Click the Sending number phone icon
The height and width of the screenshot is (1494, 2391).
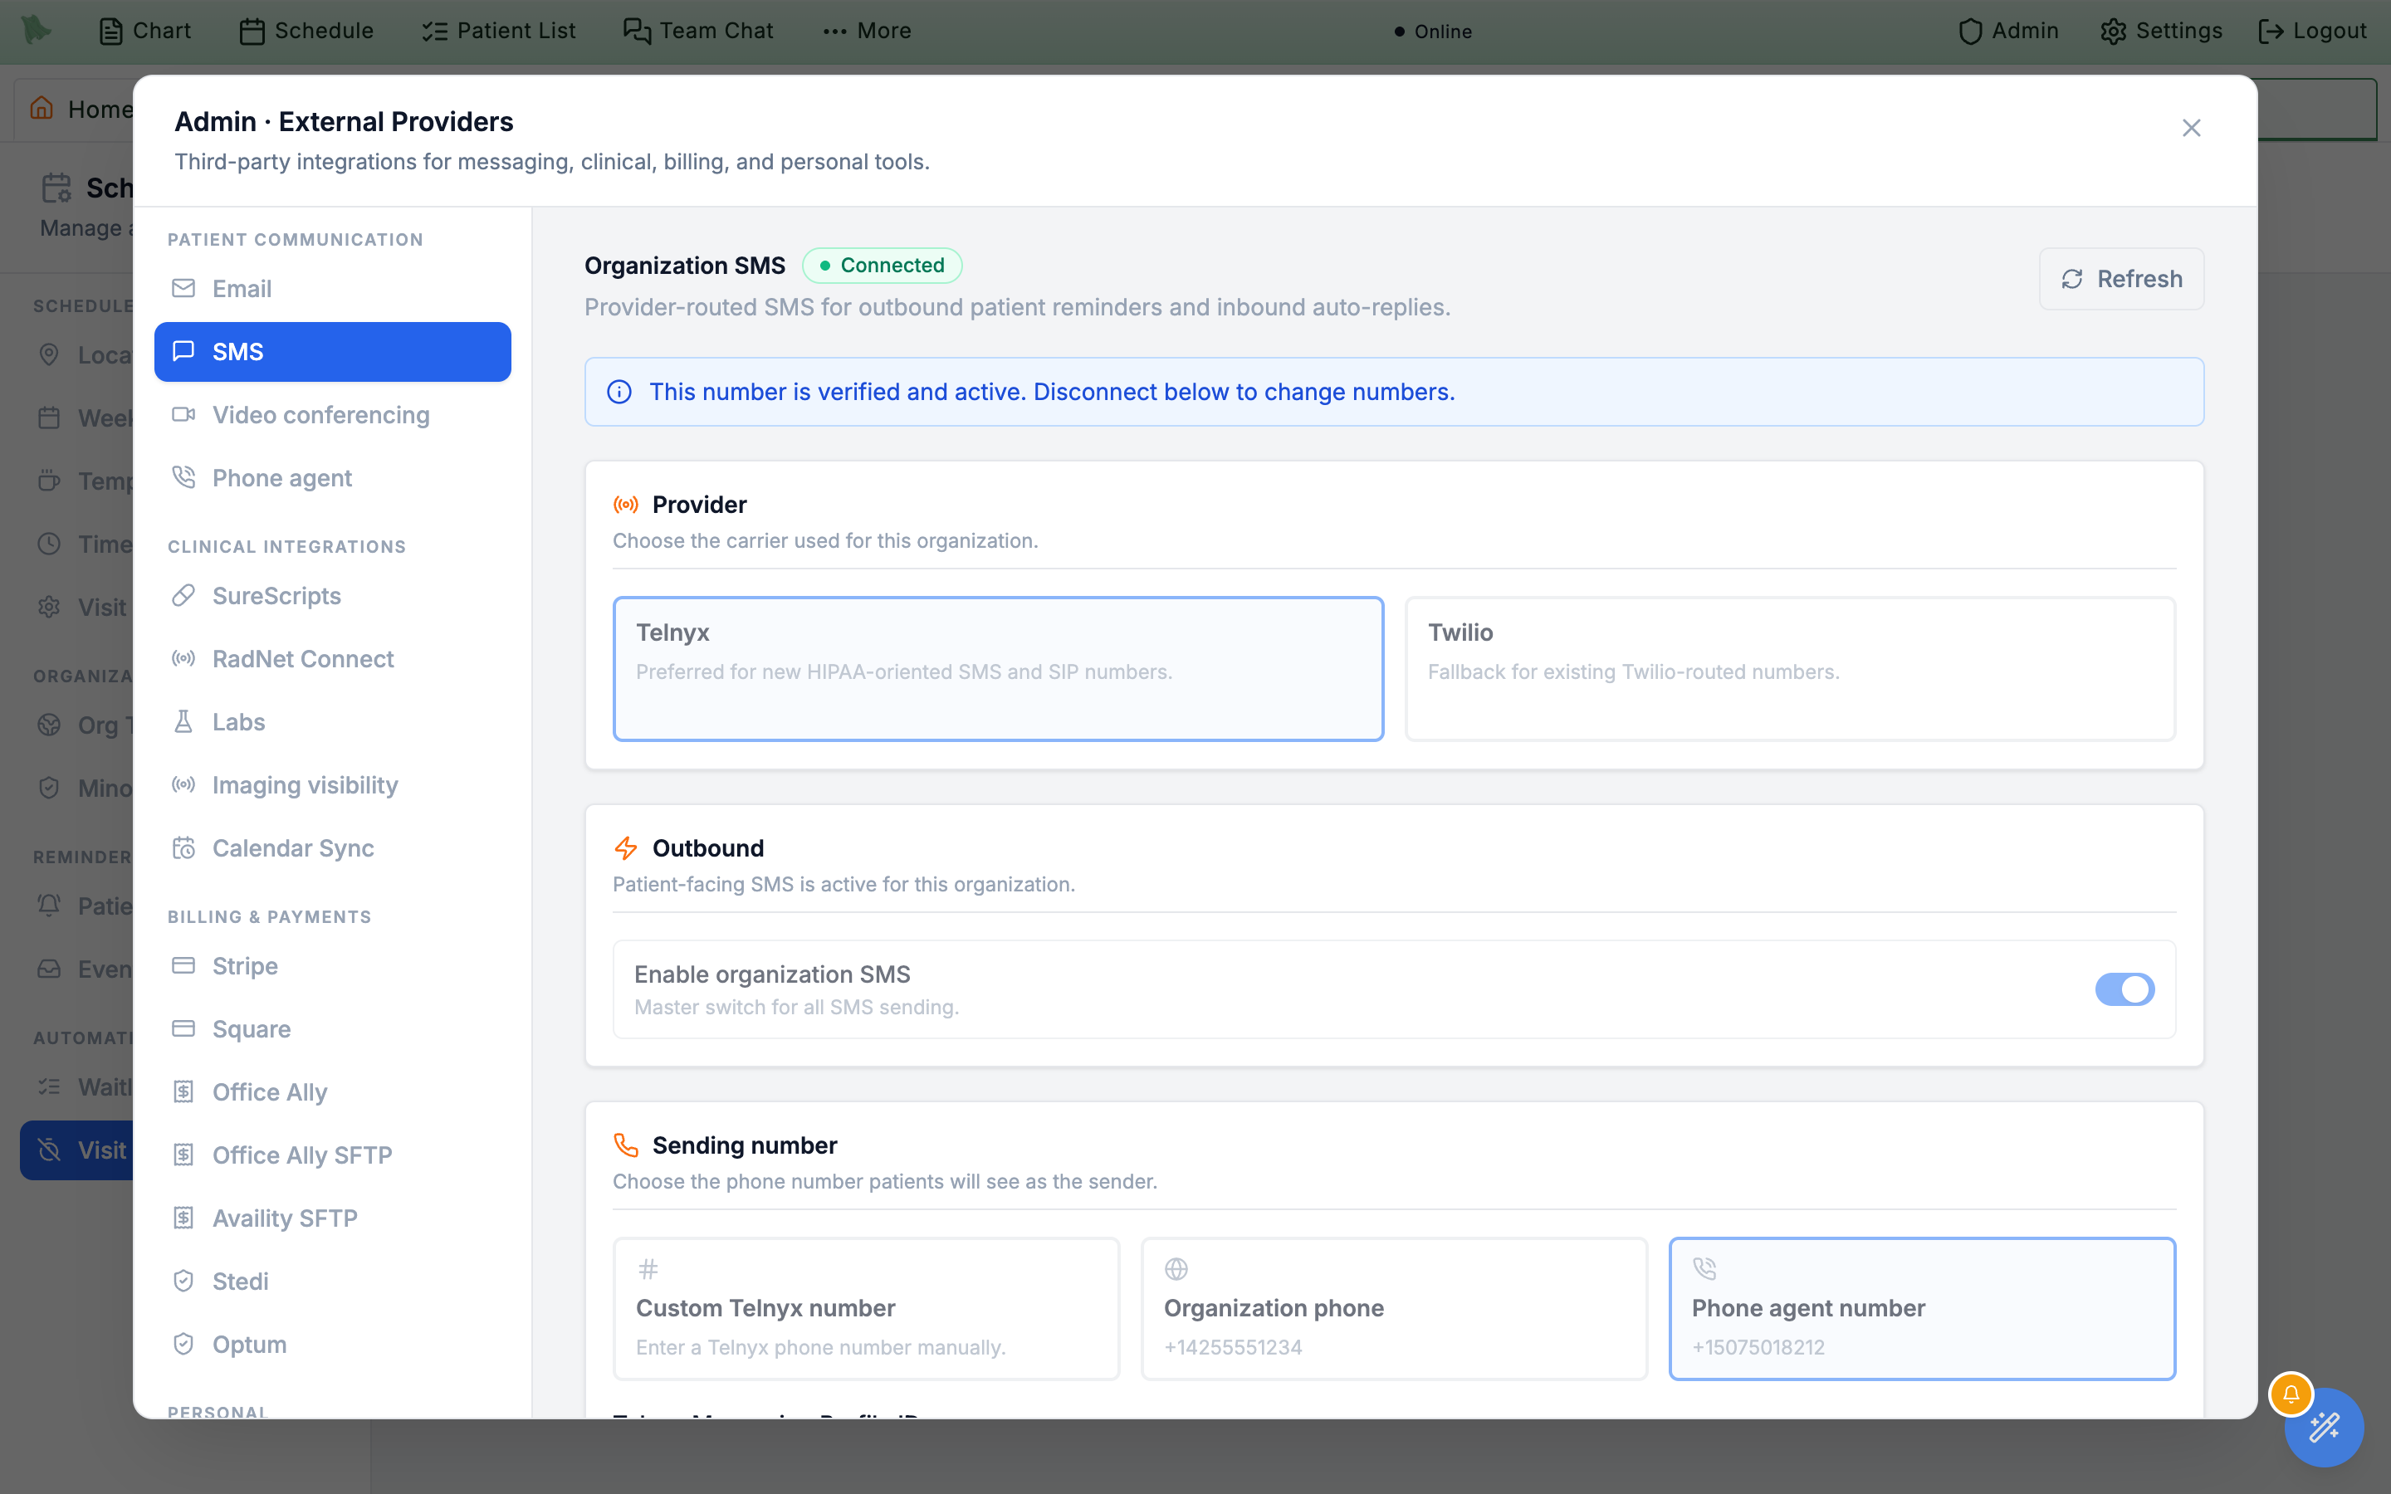point(625,1145)
